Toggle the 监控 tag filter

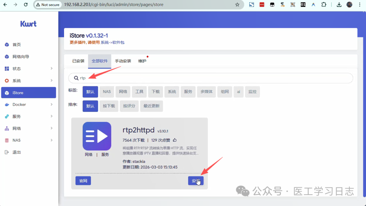252,91
